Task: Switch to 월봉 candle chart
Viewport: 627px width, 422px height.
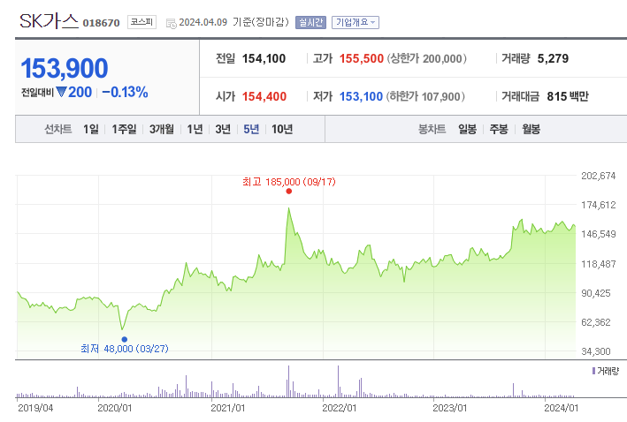Action: pos(531,129)
